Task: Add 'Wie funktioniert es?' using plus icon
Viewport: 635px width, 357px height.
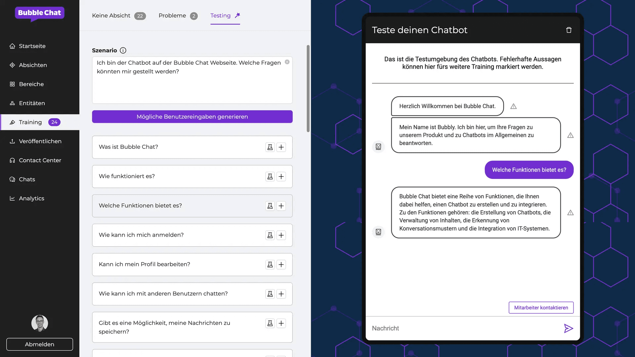Action: (x=281, y=177)
